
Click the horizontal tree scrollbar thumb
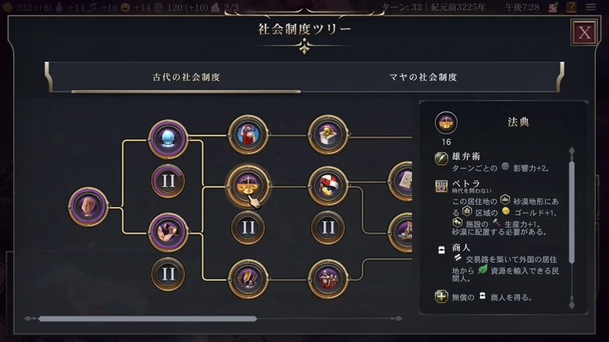147,319
